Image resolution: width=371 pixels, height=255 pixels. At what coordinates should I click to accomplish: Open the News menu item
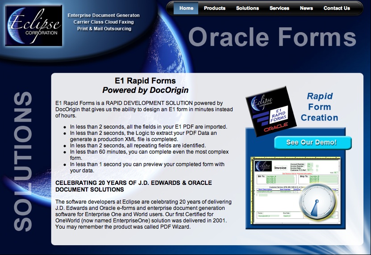[306, 8]
